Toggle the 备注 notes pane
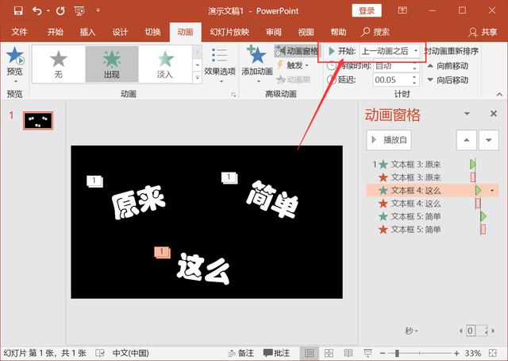508x361 pixels. click(x=241, y=353)
